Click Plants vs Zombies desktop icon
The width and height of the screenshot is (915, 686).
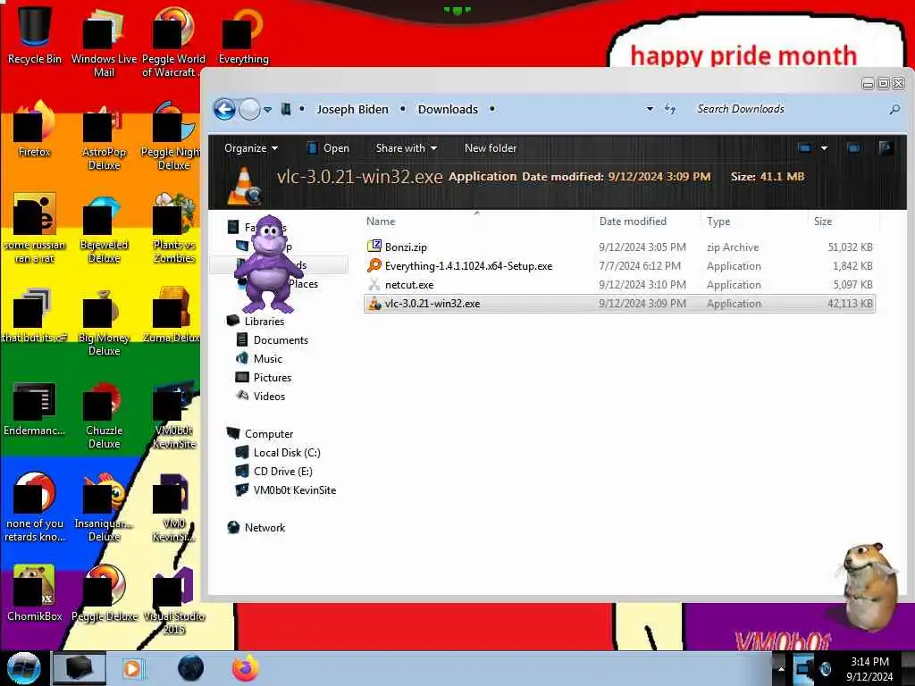174,229
